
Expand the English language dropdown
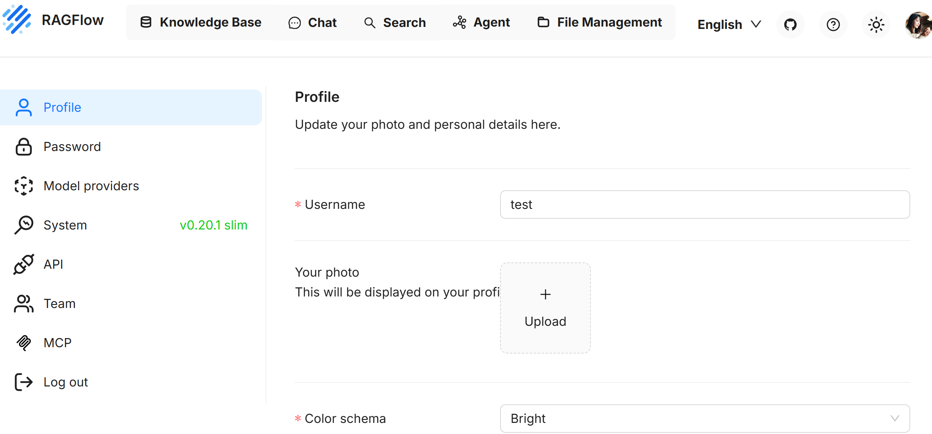coord(729,25)
